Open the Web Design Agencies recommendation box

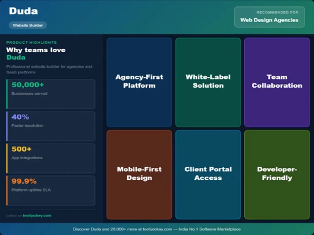tap(269, 17)
